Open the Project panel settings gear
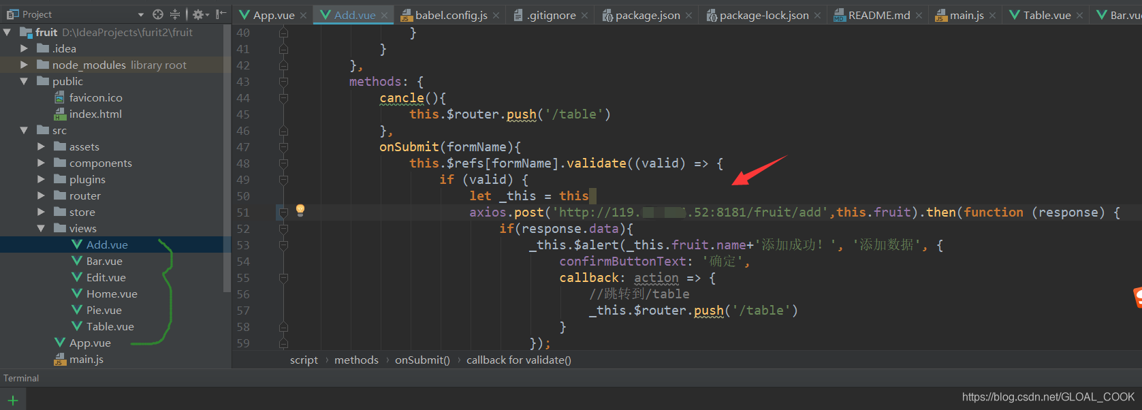This screenshot has width=1142, height=410. point(199,14)
